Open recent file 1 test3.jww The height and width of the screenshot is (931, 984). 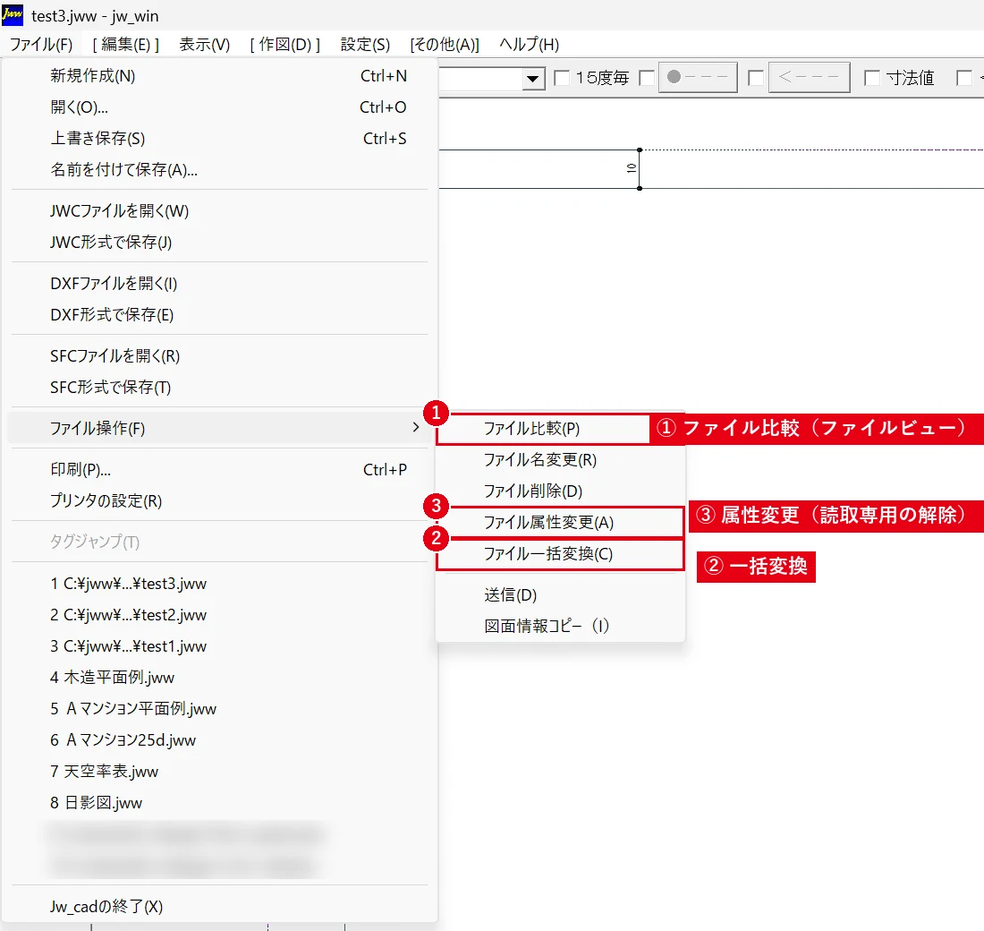(220, 584)
